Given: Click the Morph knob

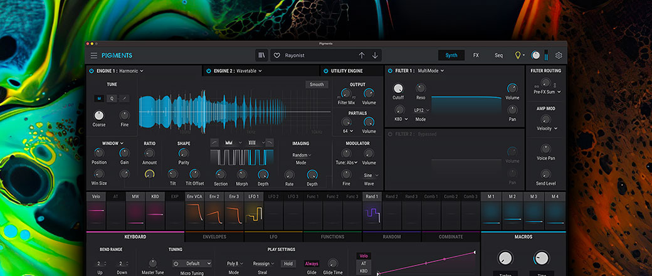Looking at the screenshot, I should (241, 174).
